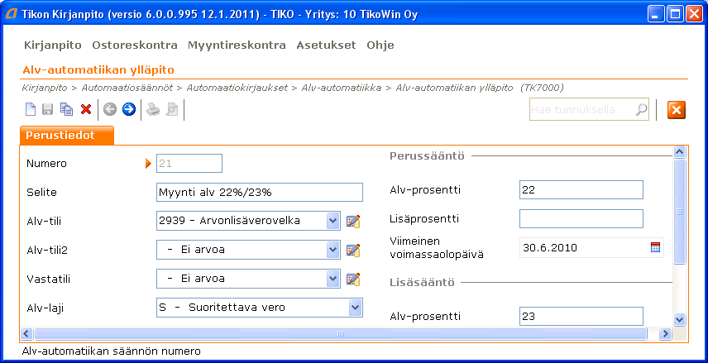This screenshot has width=708, height=363.
Task: Click the Print preview icon
Action: tap(171, 109)
